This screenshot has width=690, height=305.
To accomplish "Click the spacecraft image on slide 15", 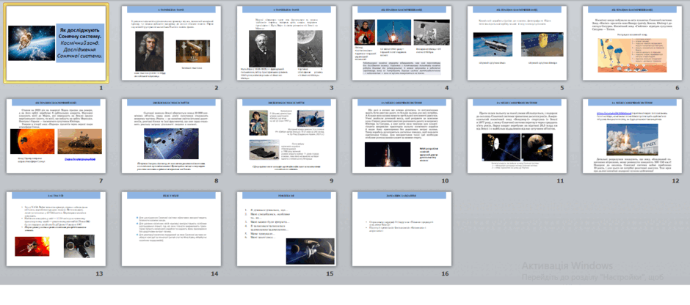I will pyautogui.click(x=310, y=251).
